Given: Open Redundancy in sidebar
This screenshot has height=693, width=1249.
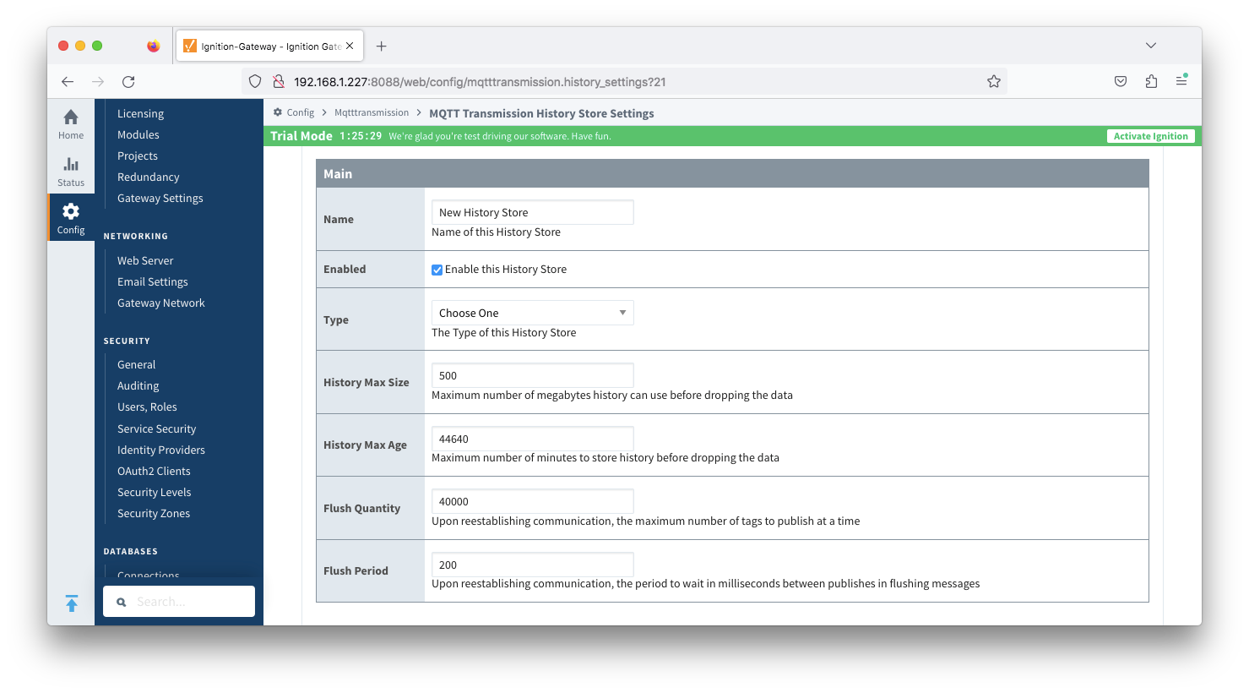Looking at the screenshot, I should 149,177.
